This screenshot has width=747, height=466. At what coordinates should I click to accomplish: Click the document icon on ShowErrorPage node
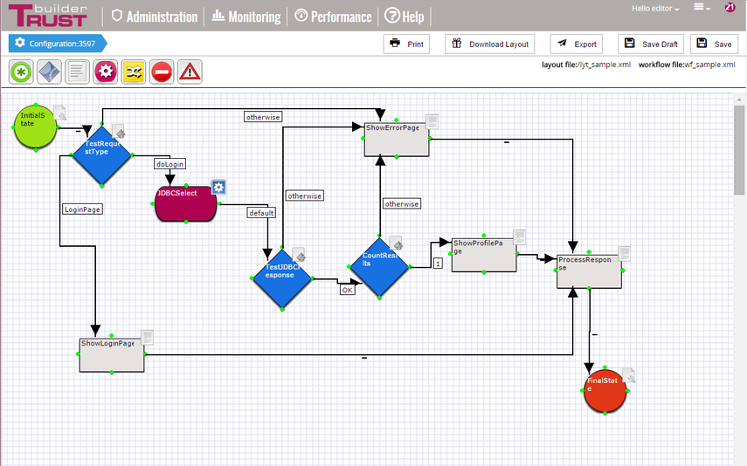[x=432, y=121]
